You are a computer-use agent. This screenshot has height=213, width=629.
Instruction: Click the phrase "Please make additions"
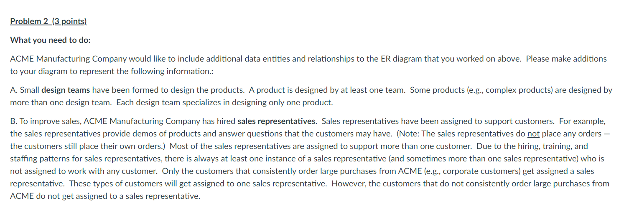(566, 59)
